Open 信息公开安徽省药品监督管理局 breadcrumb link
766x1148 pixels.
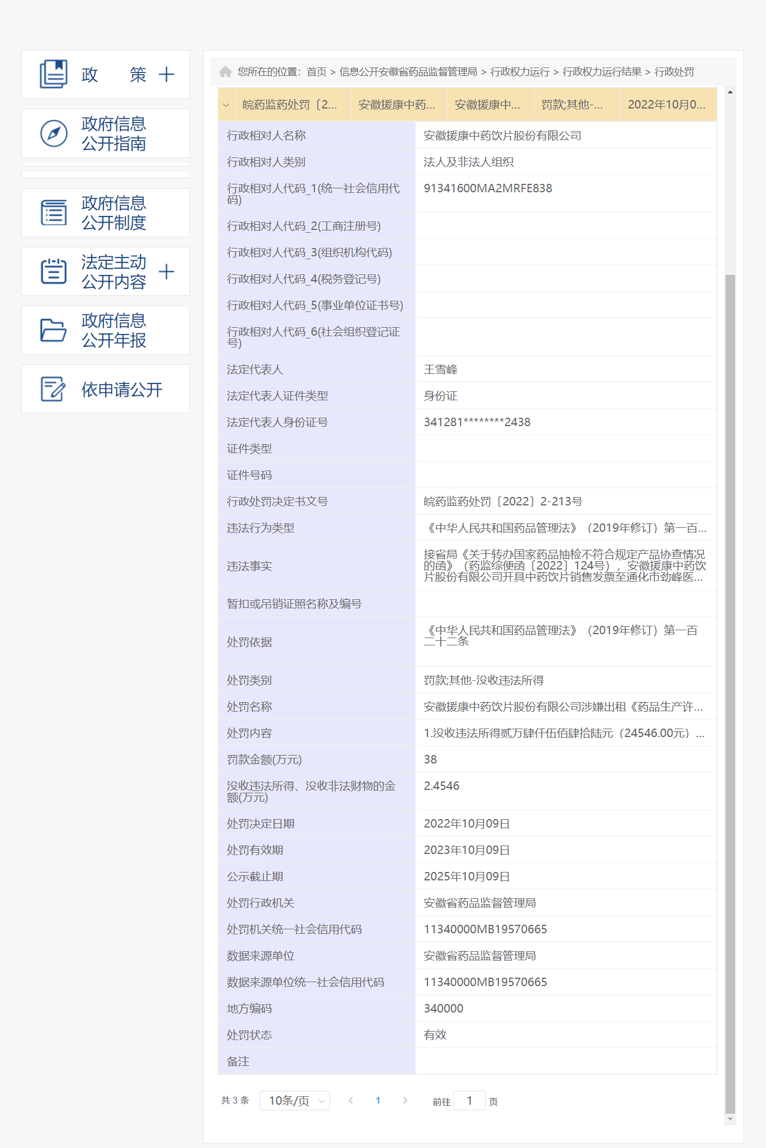pos(408,72)
